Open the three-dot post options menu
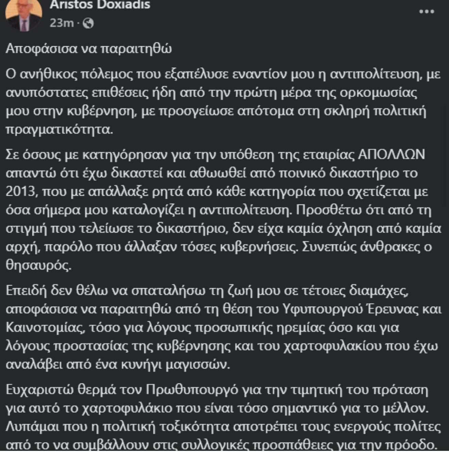 (x=427, y=12)
